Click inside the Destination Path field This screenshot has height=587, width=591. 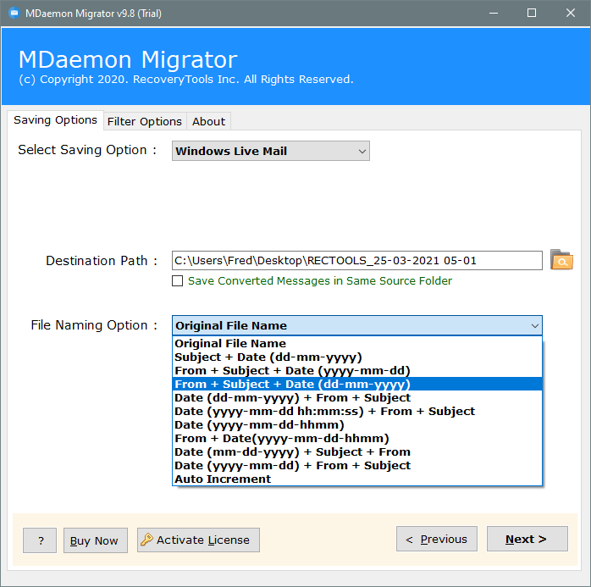tap(357, 261)
